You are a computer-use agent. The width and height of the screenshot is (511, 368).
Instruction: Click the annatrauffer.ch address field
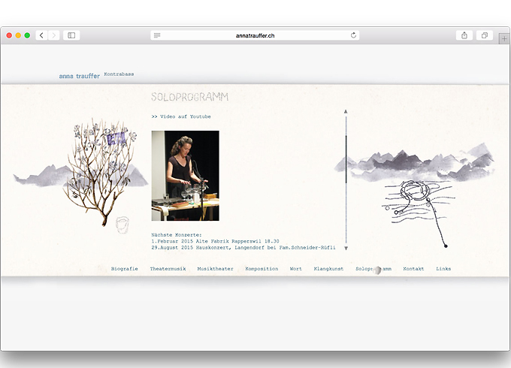[x=255, y=35]
